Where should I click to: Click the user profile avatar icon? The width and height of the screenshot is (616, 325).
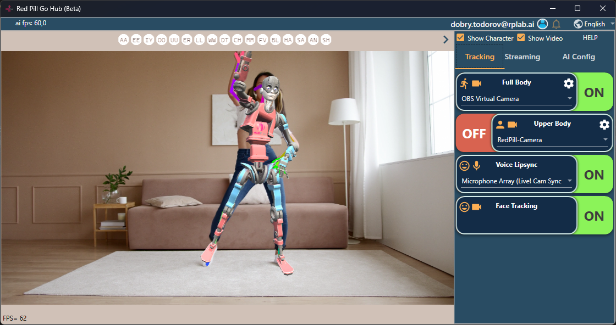coord(543,24)
